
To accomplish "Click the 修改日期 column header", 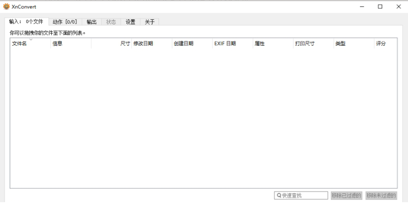I will pos(152,43).
